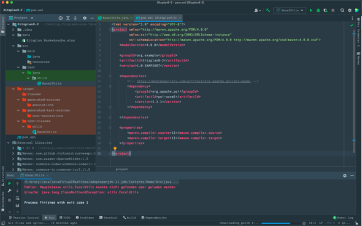This screenshot has width=362, height=226.
Task: Click the green inspection checkmark in editor
Action: [352, 25]
